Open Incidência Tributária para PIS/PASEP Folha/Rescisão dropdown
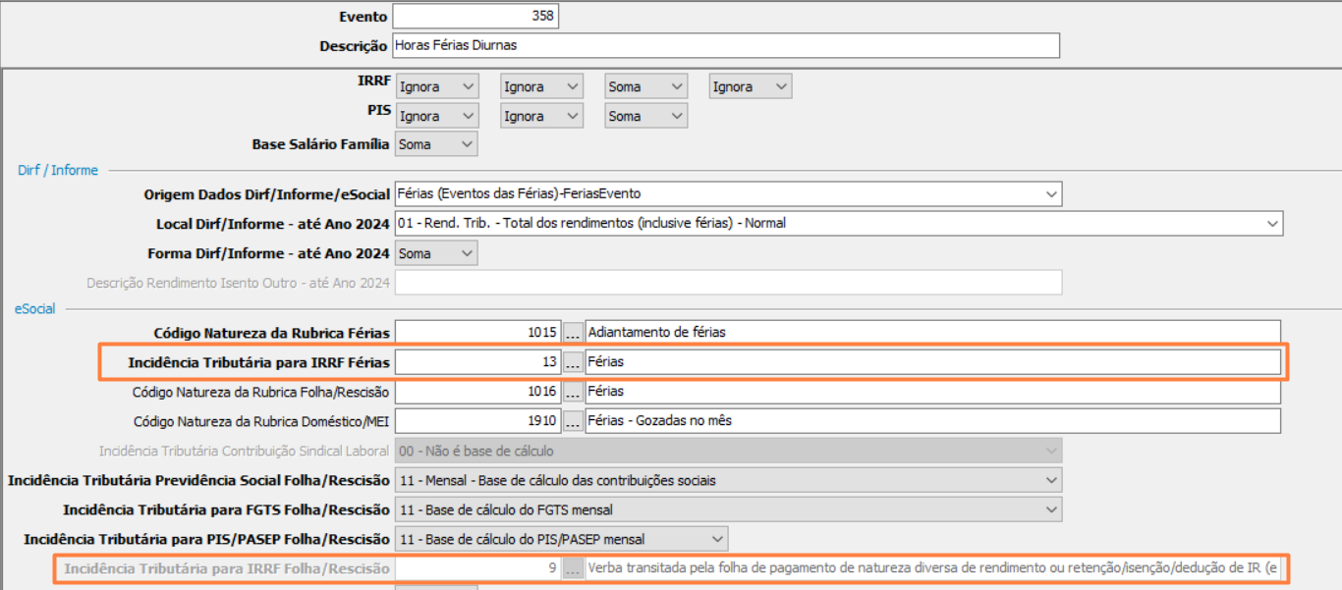1342x590 pixels. tap(561, 539)
